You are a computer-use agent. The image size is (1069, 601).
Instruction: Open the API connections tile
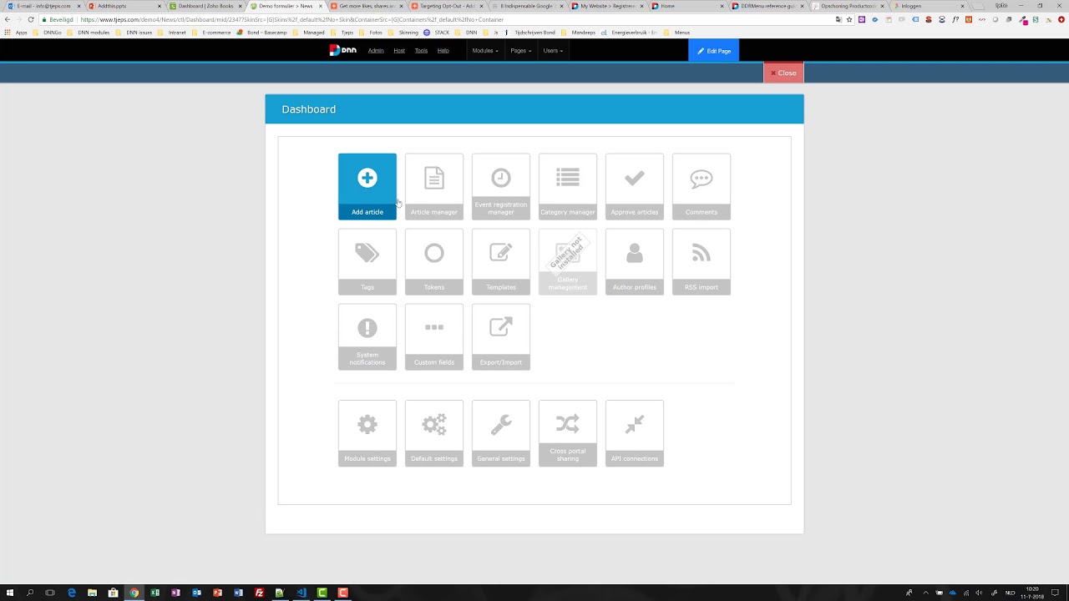[x=635, y=433]
